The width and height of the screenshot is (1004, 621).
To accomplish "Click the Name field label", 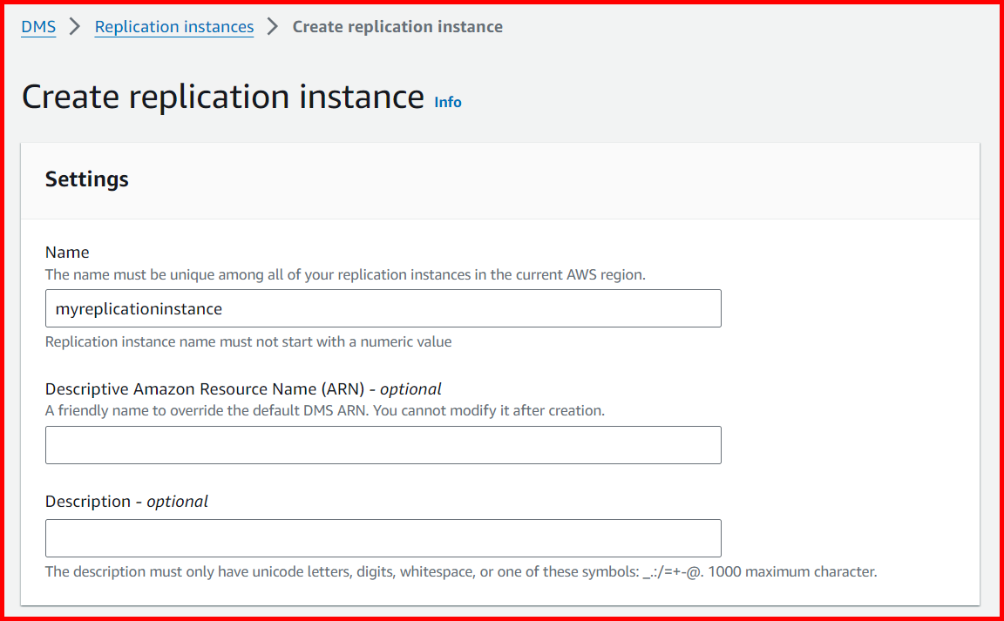I will tap(67, 252).
